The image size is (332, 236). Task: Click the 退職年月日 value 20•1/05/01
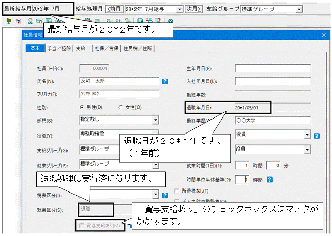click(x=247, y=108)
